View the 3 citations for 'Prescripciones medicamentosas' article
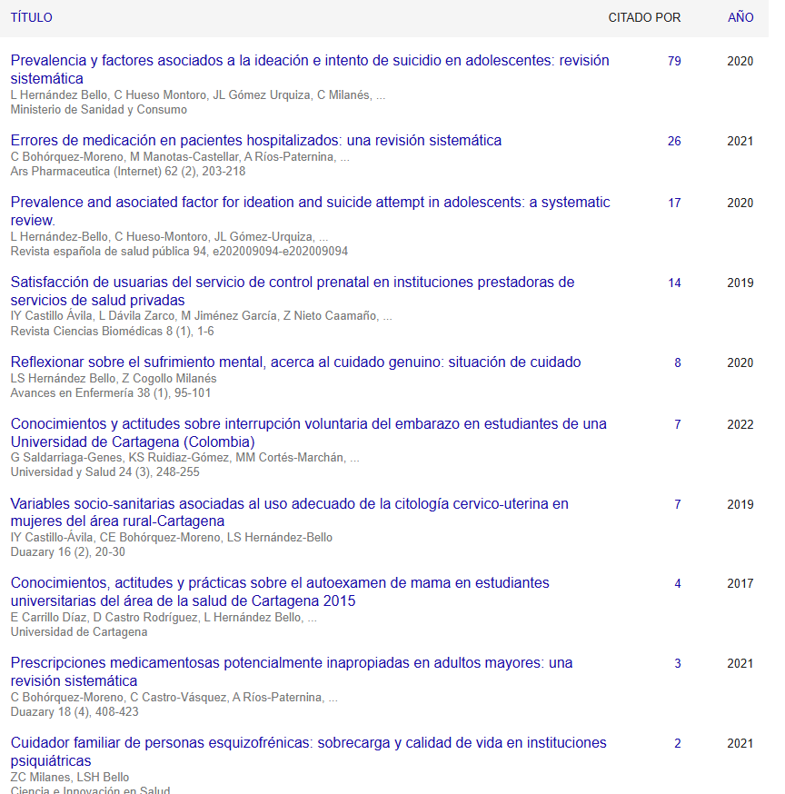 coord(677,664)
